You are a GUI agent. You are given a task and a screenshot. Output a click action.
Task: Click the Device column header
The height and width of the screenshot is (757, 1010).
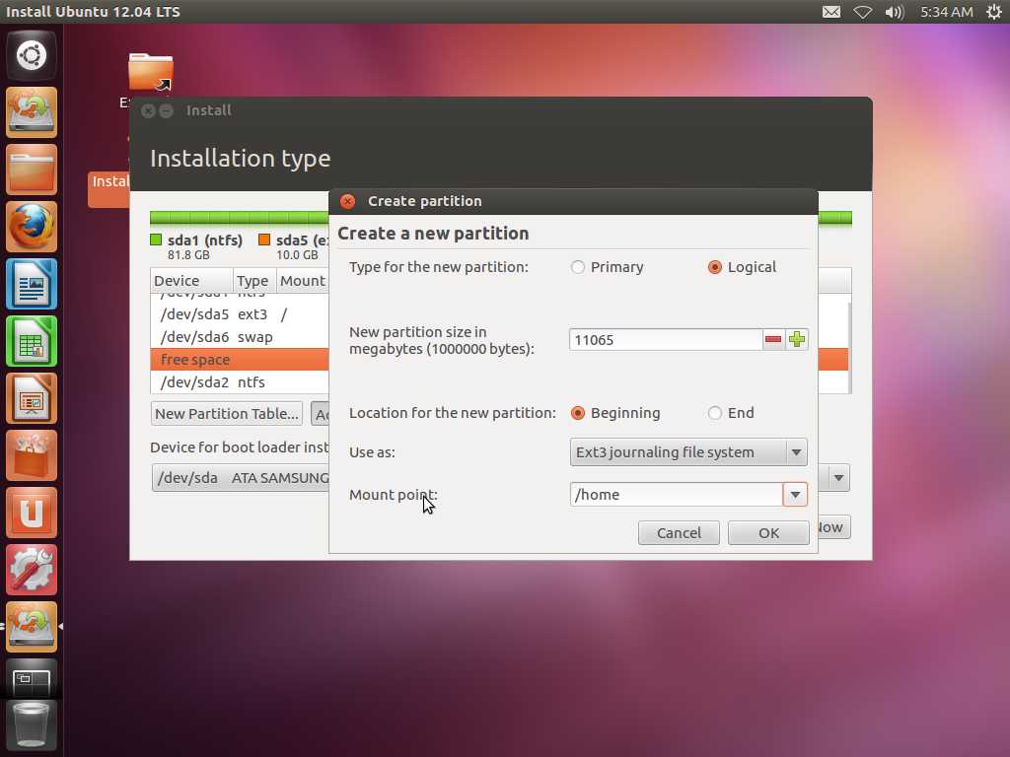pos(191,281)
